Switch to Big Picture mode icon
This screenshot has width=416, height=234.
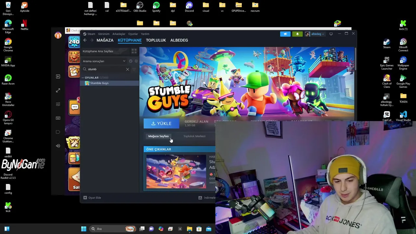[331, 34]
